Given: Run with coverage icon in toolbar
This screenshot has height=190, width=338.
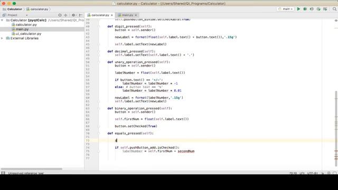Looking at the screenshot, I should tap(312, 9).
